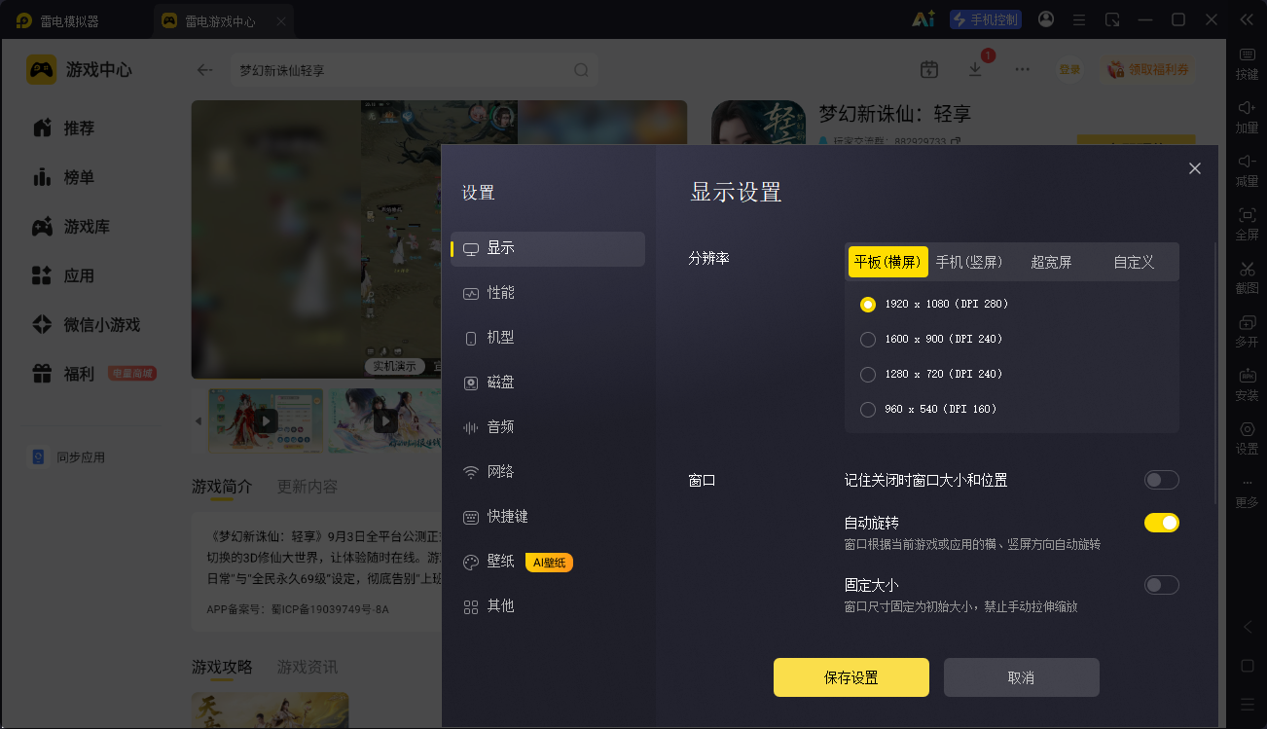Click the settings dialog vertical scrollbar
Screen dimensions: 1267x729
coord(1214,375)
